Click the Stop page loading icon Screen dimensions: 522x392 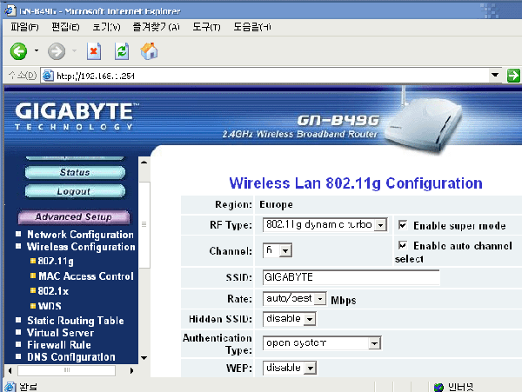pyautogui.click(x=94, y=51)
